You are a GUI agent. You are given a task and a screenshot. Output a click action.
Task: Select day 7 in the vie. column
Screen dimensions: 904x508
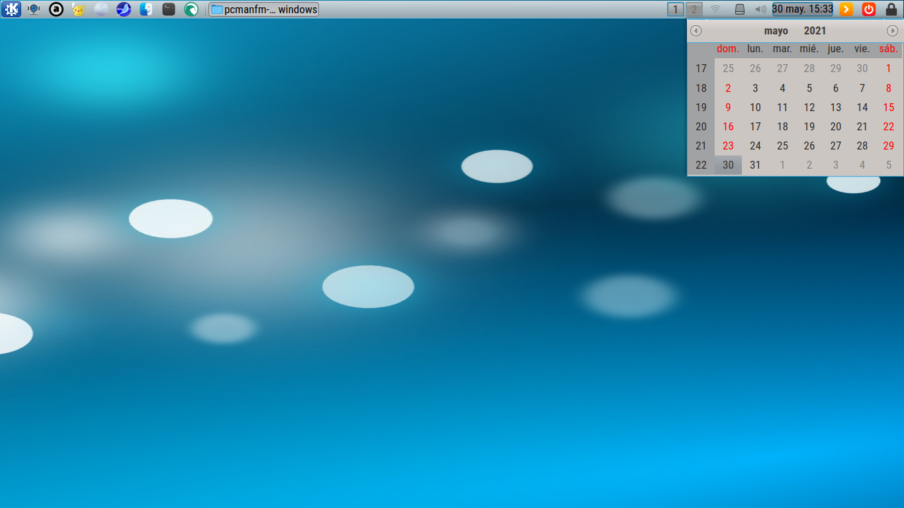pos(862,88)
